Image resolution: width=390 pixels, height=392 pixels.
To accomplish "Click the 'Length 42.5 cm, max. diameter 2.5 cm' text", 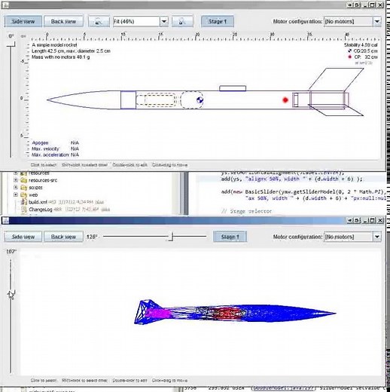I will click(x=71, y=51).
